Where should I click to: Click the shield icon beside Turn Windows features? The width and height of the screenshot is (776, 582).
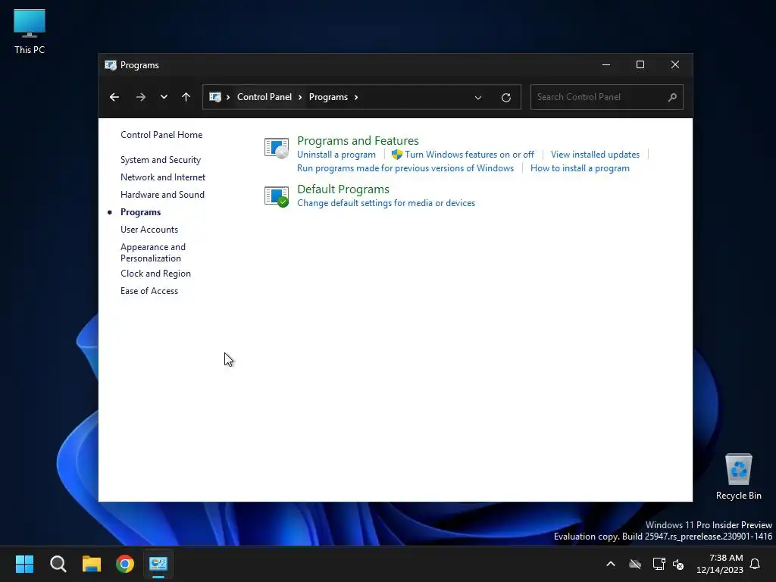coord(397,155)
